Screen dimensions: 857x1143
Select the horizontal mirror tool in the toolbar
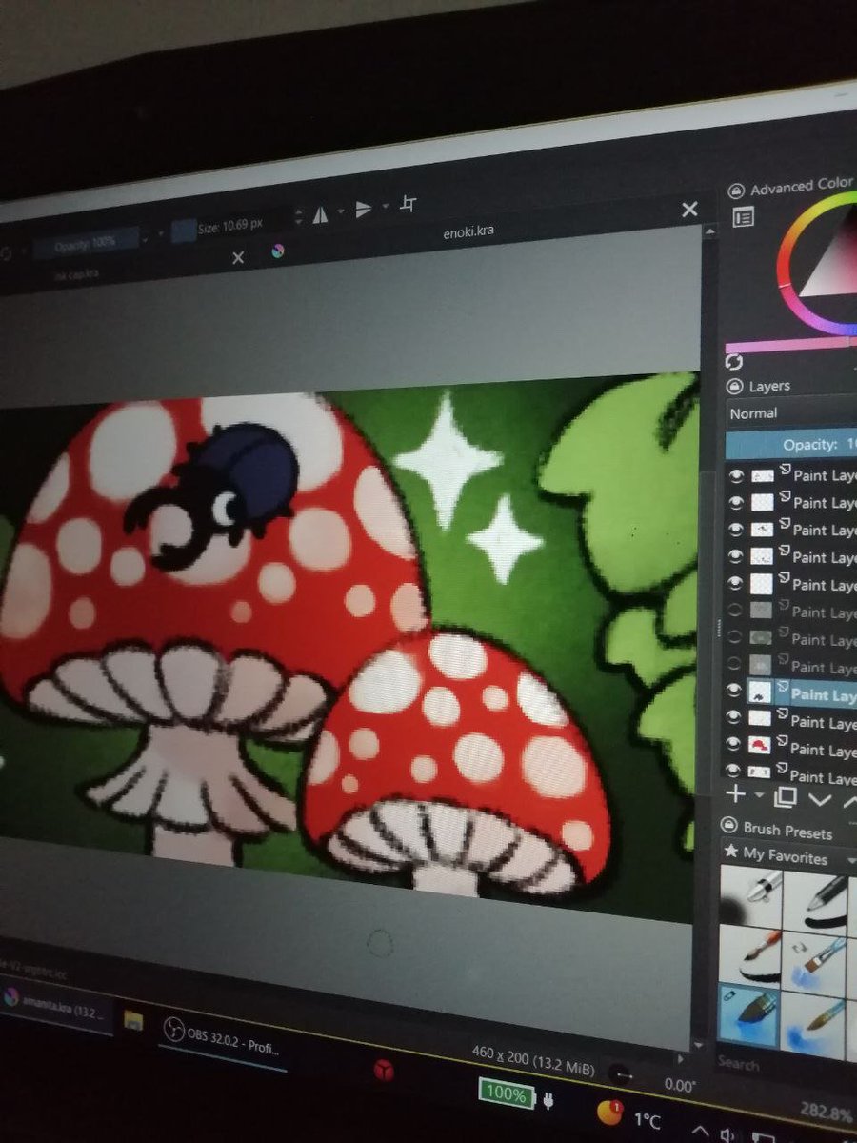[322, 211]
